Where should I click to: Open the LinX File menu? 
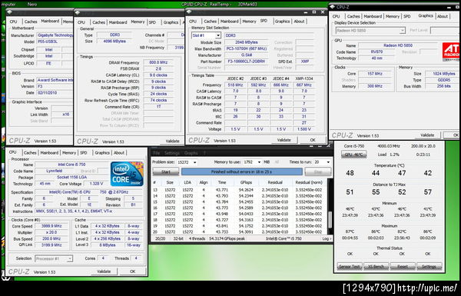(x=156, y=153)
